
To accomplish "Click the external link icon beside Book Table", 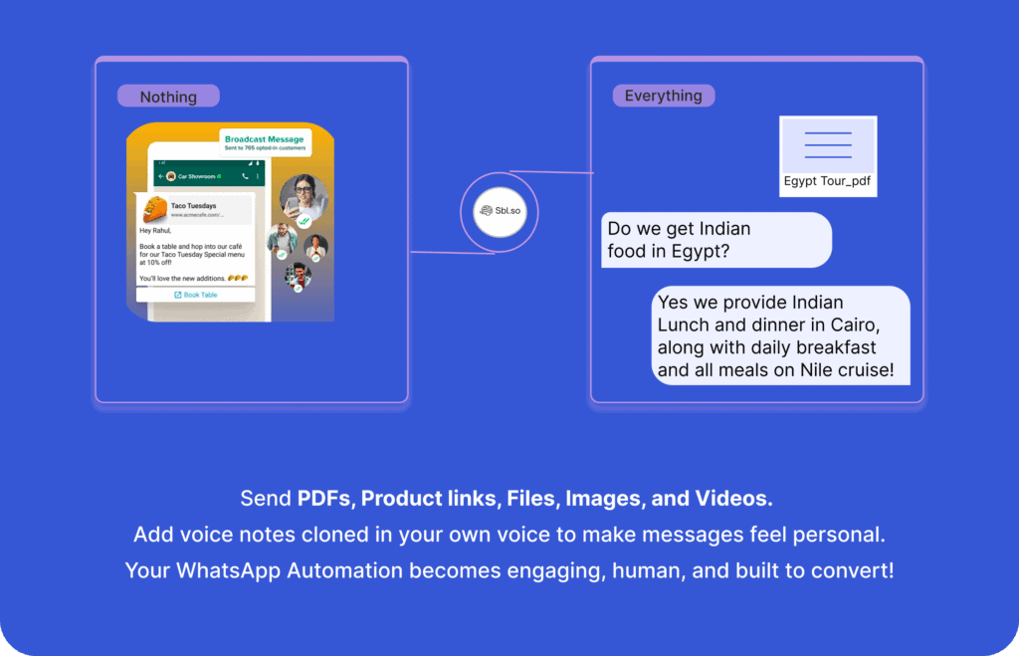I will coord(177,295).
